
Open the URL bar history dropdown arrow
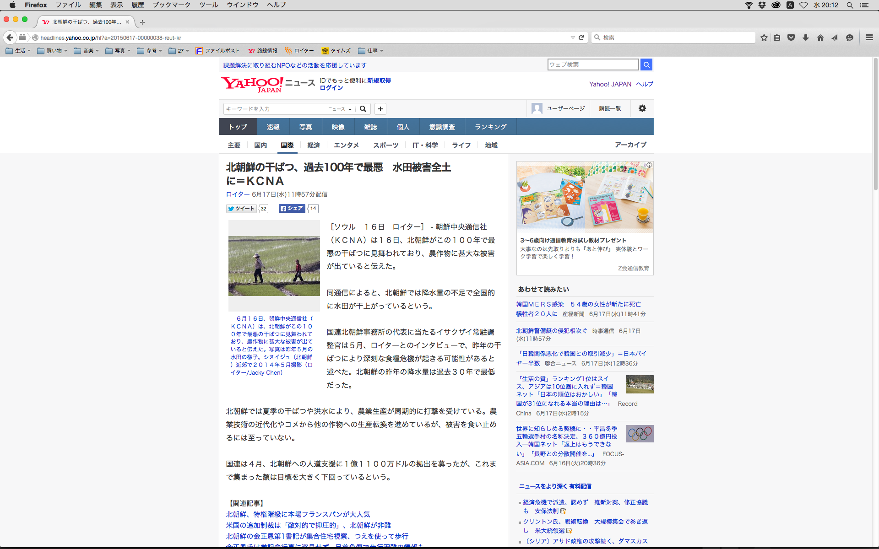[572, 38]
